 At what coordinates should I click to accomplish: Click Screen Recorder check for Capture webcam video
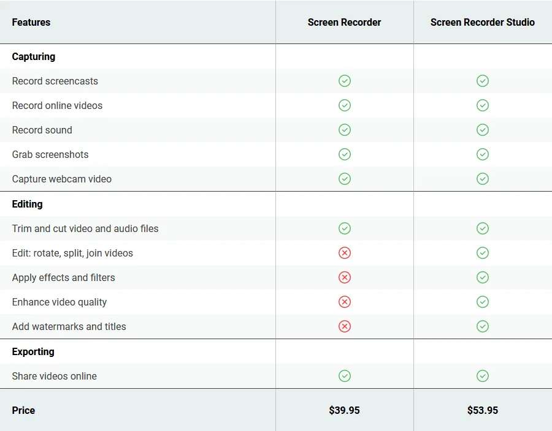[344, 179]
